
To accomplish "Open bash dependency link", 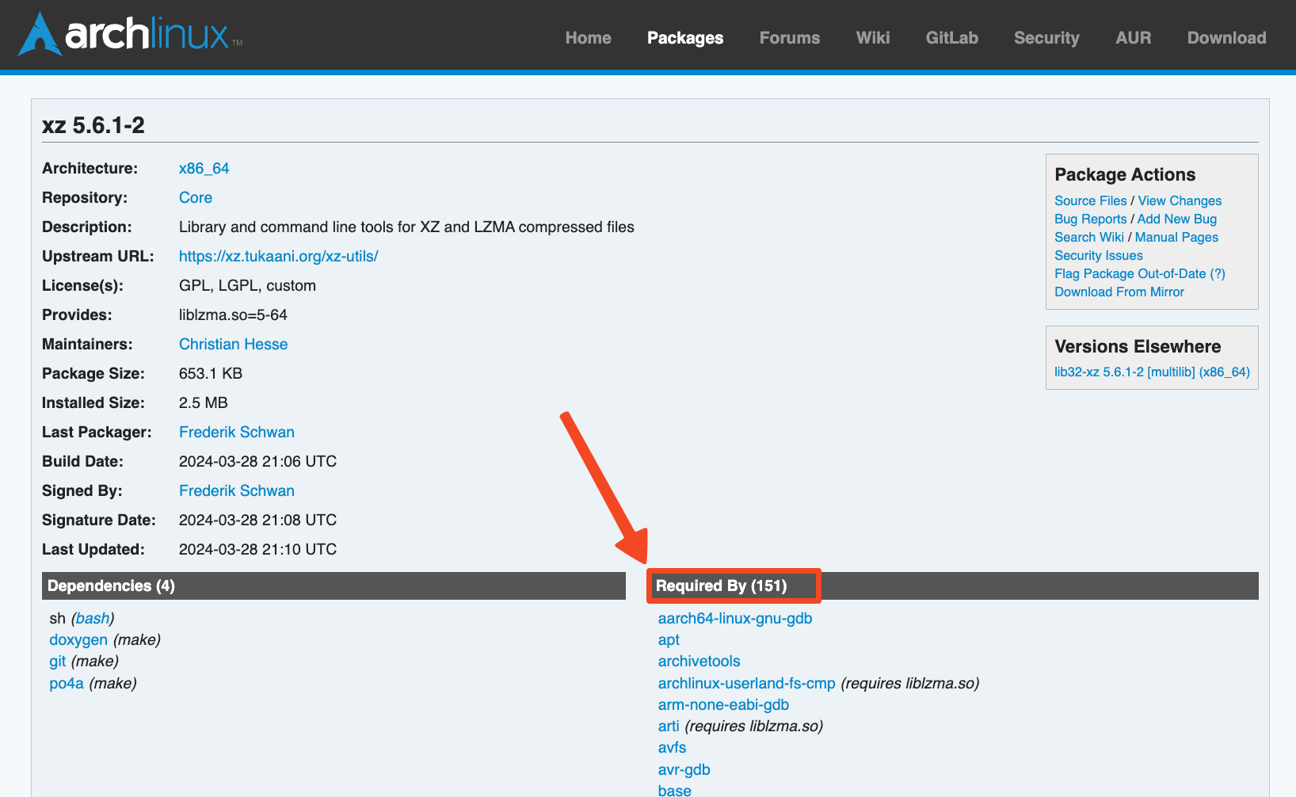I will click(93, 619).
